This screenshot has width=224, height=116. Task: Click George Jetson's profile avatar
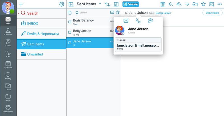pyautogui.click(x=8, y=8)
